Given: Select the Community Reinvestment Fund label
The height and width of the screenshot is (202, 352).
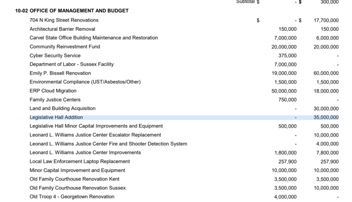Looking at the screenshot, I should [x=65, y=47].
